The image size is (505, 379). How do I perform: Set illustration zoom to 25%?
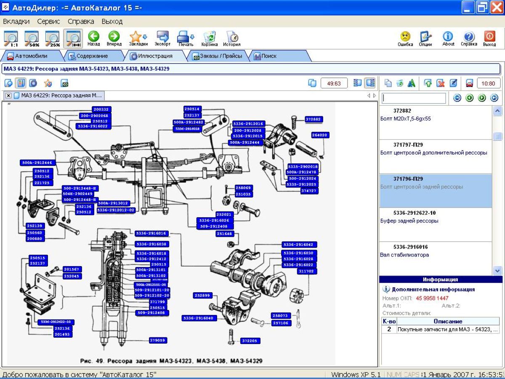(x=52, y=38)
